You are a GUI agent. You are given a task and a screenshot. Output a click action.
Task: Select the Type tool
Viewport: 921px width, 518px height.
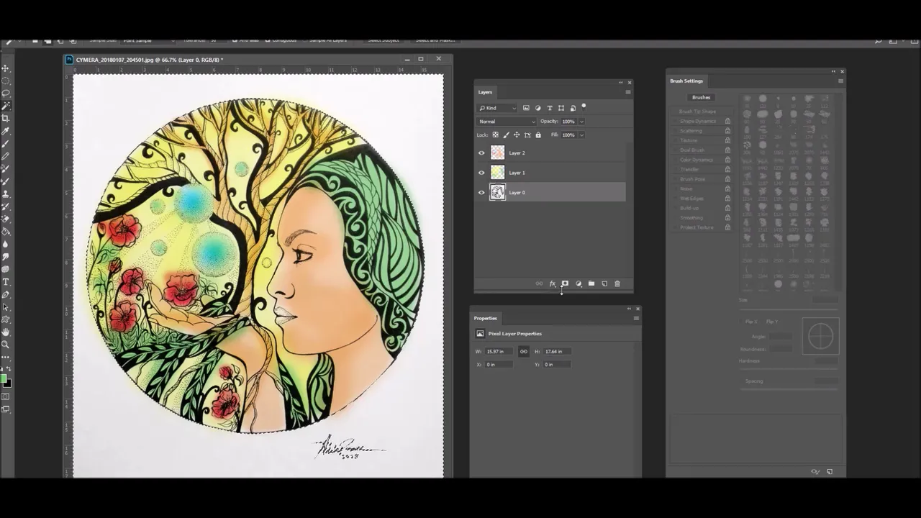6,282
